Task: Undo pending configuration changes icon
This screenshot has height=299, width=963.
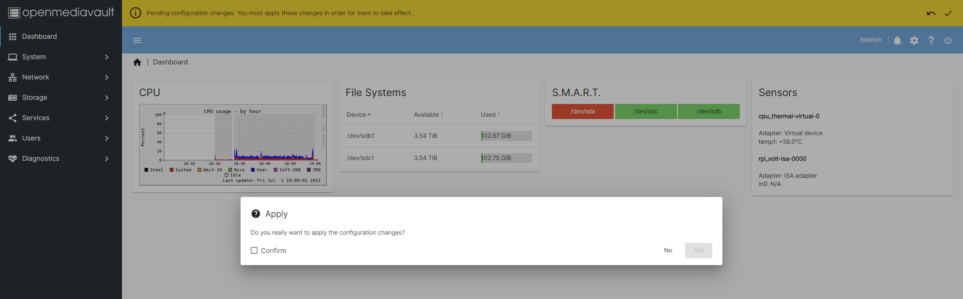Action: click(x=931, y=14)
